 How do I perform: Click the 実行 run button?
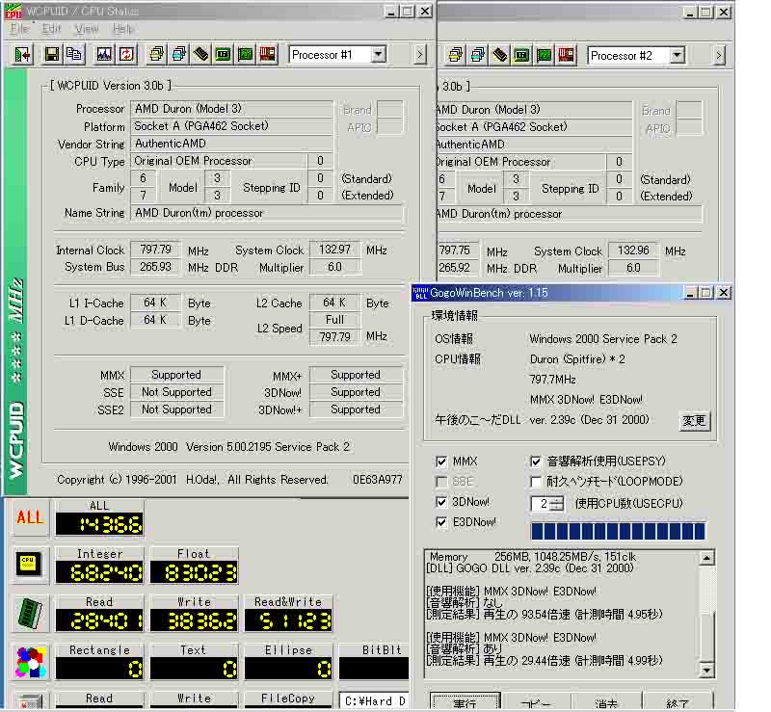[465, 701]
